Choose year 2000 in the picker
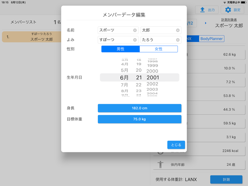Image resolution: width=248 pixels, height=186 pixels. coord(152,71)
